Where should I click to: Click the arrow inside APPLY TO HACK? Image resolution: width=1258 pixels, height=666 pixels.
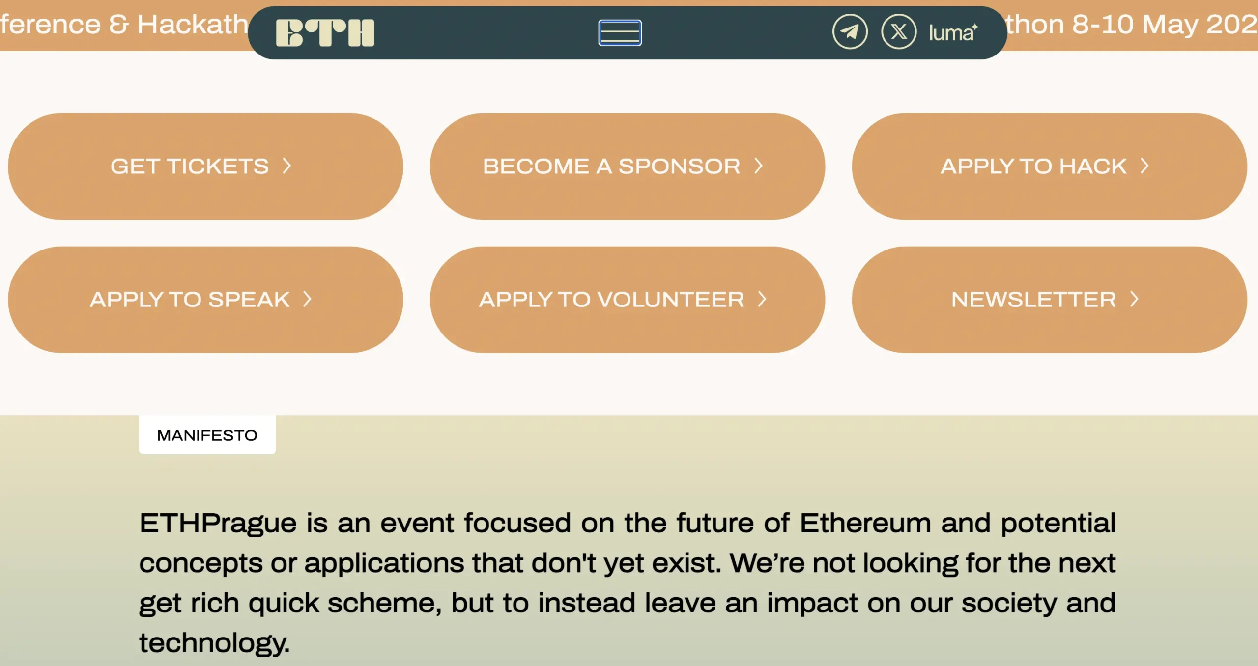coord(1144,166)
